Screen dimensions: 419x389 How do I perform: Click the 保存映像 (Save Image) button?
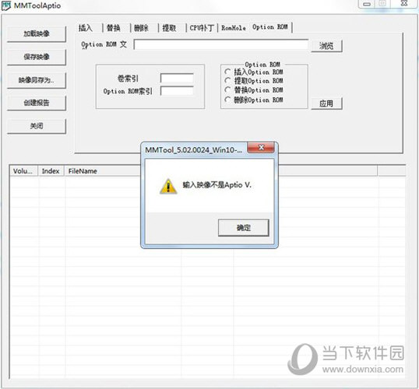(x=37, y=57)
